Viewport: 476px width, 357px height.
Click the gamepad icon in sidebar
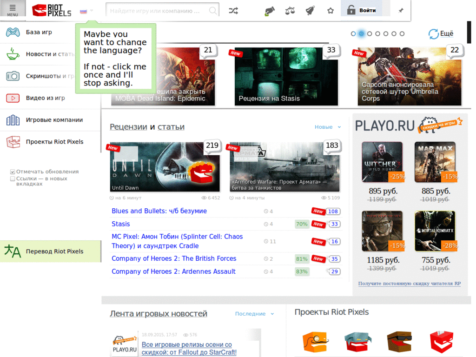pos(13,32)
